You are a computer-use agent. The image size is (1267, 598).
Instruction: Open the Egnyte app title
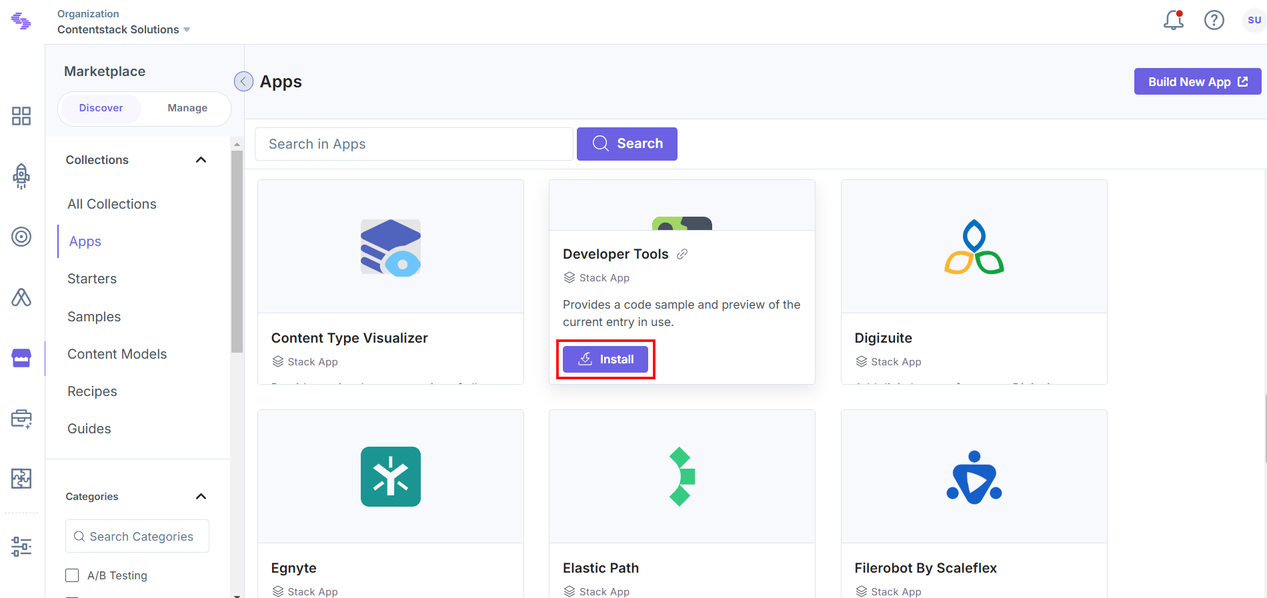(x=294, y=568)
